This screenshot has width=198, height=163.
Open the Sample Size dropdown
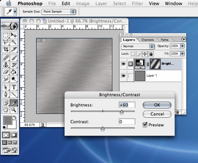59,12
